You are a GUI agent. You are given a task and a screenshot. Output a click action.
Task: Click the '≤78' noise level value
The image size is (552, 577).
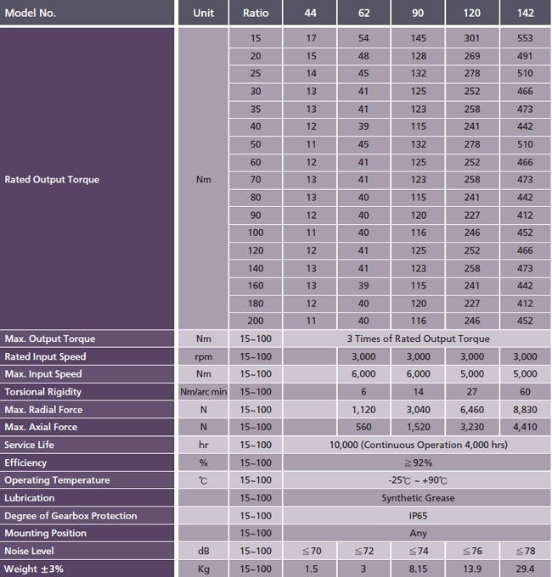tap(525, 551)
